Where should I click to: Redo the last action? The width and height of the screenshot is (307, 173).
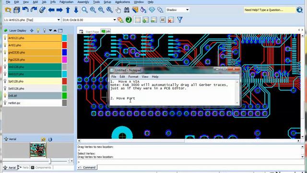click(x=34, y=10)
